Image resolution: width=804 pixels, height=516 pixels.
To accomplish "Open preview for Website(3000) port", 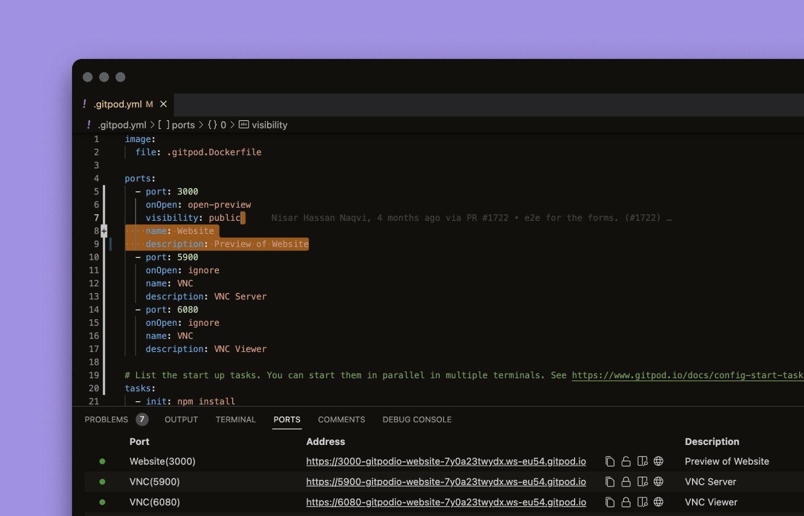I will coord(642,461).
